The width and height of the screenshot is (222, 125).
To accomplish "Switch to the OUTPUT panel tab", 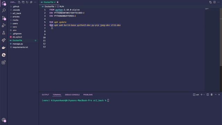I will point(45,95).
